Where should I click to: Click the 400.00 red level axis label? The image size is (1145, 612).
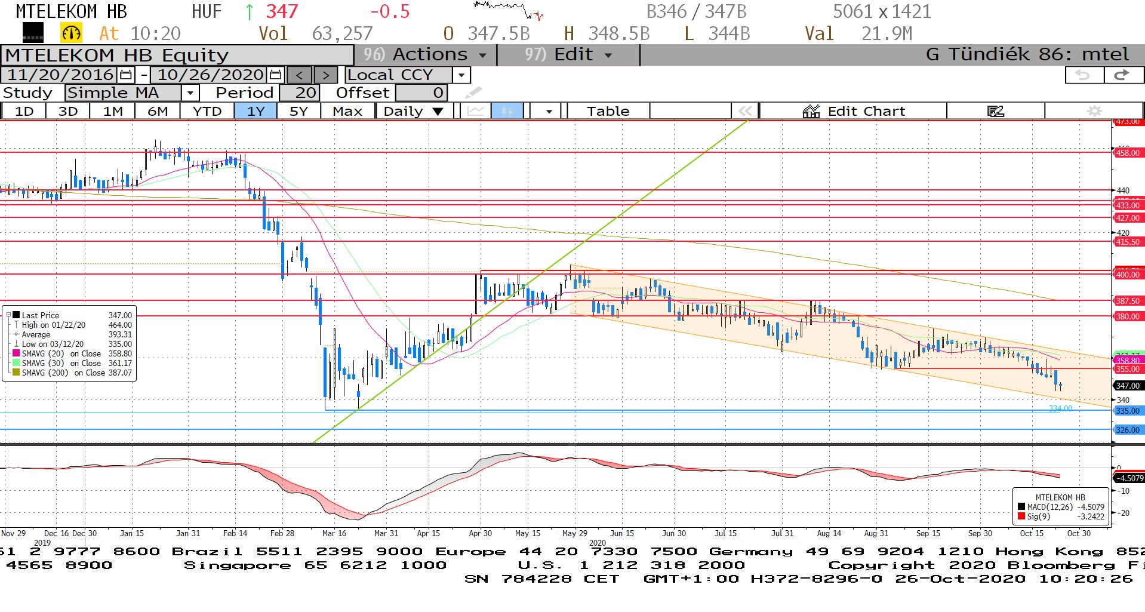tap(1128, 275)
